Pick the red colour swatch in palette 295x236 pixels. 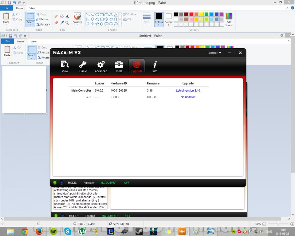[x=191, y=14]
